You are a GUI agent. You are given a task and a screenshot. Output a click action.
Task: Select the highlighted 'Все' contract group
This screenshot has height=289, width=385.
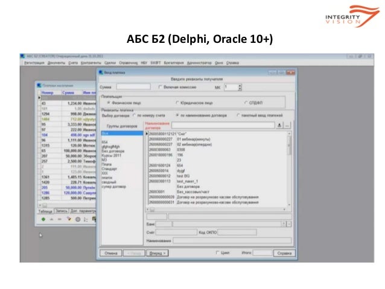point(122,133)
